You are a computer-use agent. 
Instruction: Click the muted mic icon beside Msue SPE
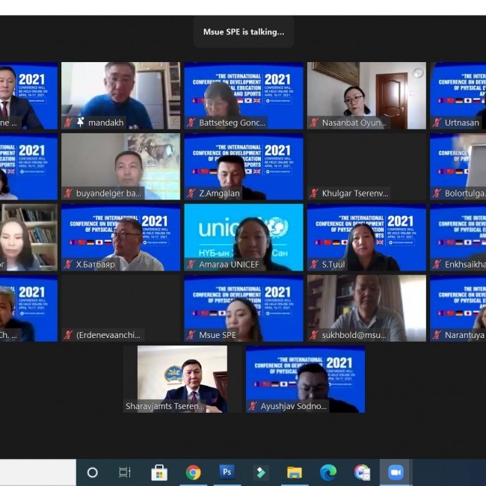coord(191,335)
